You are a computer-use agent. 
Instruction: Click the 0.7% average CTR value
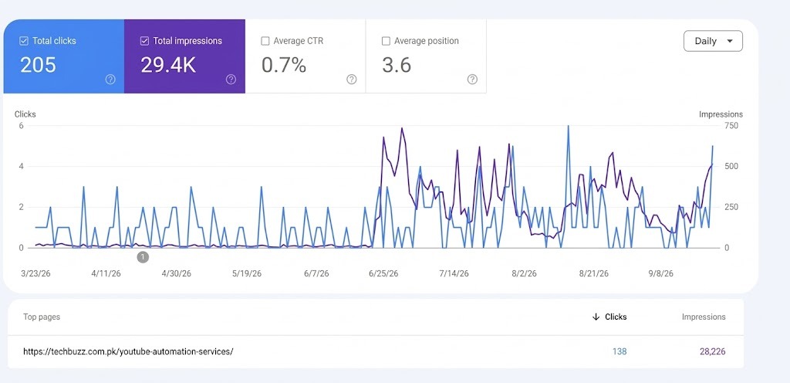tap(284, 66)
